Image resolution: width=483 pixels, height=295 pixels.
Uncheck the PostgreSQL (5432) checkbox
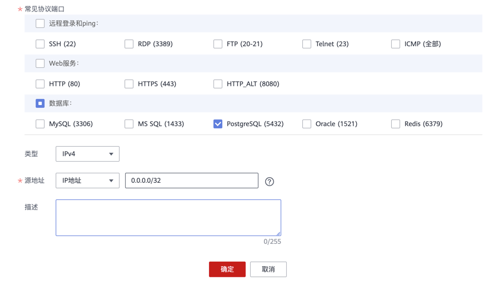(x=218, y=124)
